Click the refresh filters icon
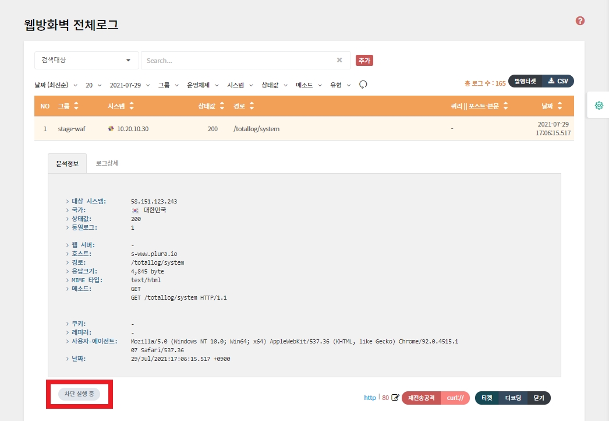The image size is (609, 421). click(363, 85)
